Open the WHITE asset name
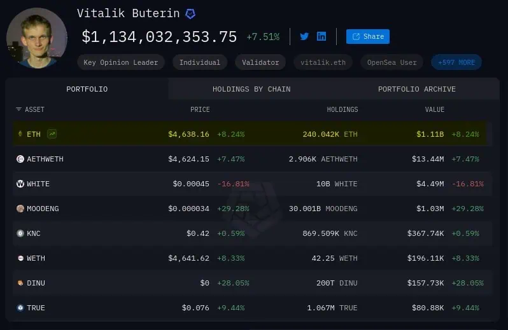Screen dimensions: 508x330 click(x=38, y=184)
